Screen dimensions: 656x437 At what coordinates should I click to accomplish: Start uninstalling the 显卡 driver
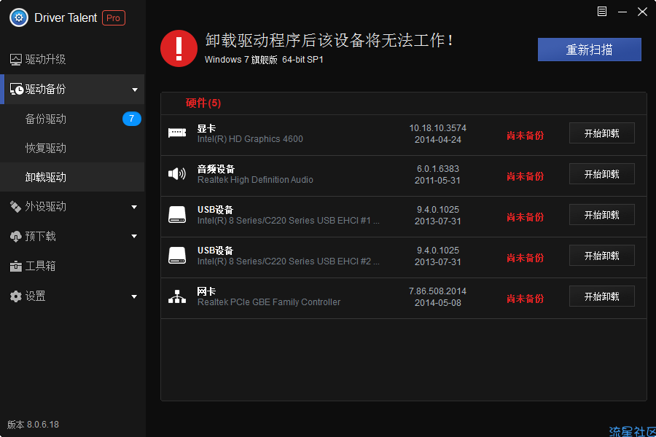601,133
